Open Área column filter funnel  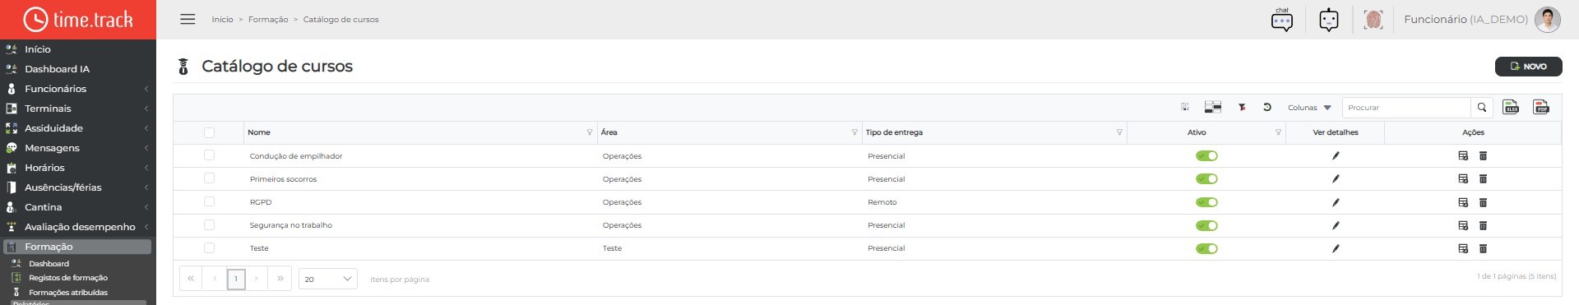[x=854, y=132]
